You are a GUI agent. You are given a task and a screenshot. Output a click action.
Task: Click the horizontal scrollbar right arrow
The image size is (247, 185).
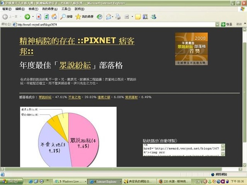(x=240, y=169)
